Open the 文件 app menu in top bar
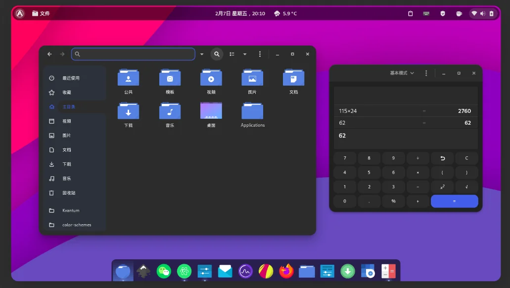Image resolution: width=510 pixels, height=288 pixels. [x=41, y=13]
